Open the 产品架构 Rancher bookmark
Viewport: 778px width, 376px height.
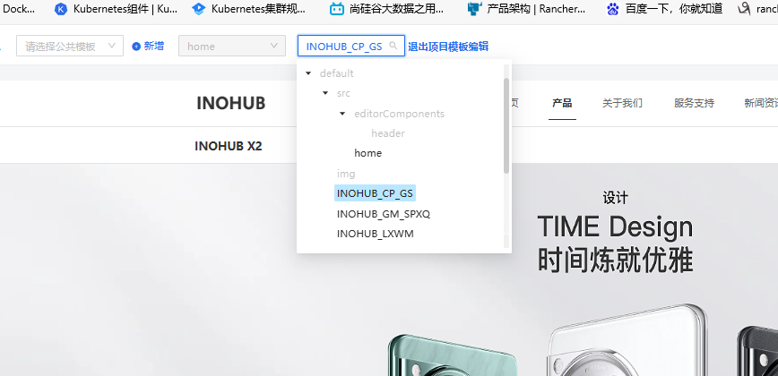coord(526,8)
